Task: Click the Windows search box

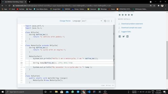Action: tap(24, 92)
